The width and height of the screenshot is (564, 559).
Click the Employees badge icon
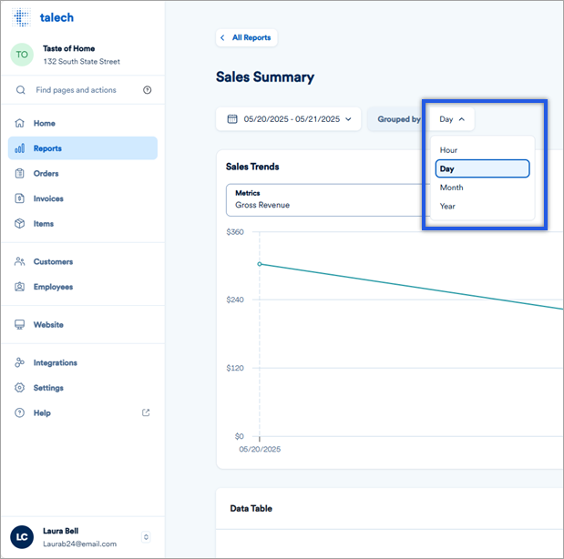19,287
